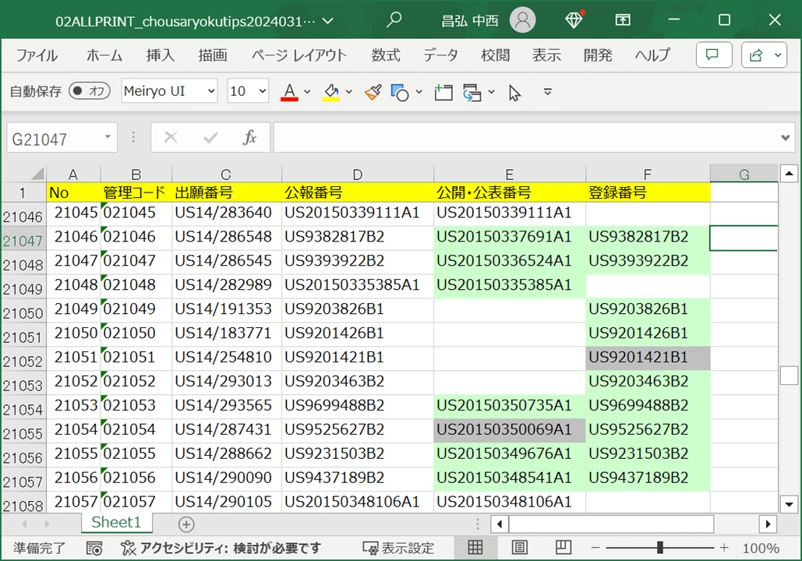Image resolution: width=802 pixels, height=561 pixels.
Task: Open the share button dropdown chevron
Action: tap(778, 55)
